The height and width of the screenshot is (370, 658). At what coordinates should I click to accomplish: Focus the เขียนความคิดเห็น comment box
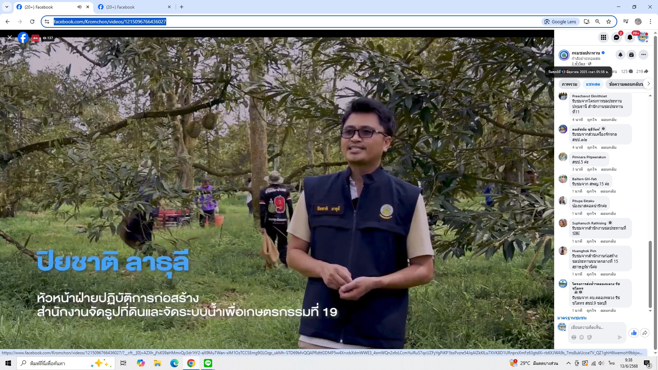(x=597, y=328)
